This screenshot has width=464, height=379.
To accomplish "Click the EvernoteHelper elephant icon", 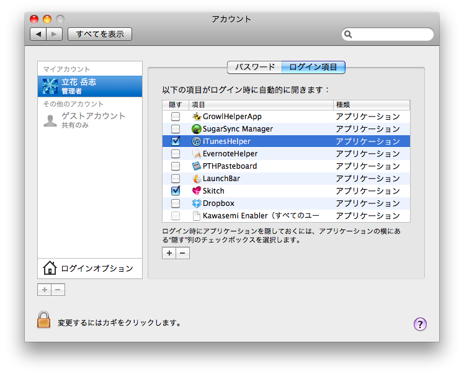I will click(x=197, y=154).
